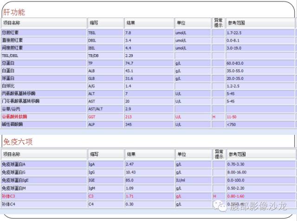Click 参考范围 header in 免疫六项 table
The width and height of the screenshot is (297, 221).
[261, 154]
